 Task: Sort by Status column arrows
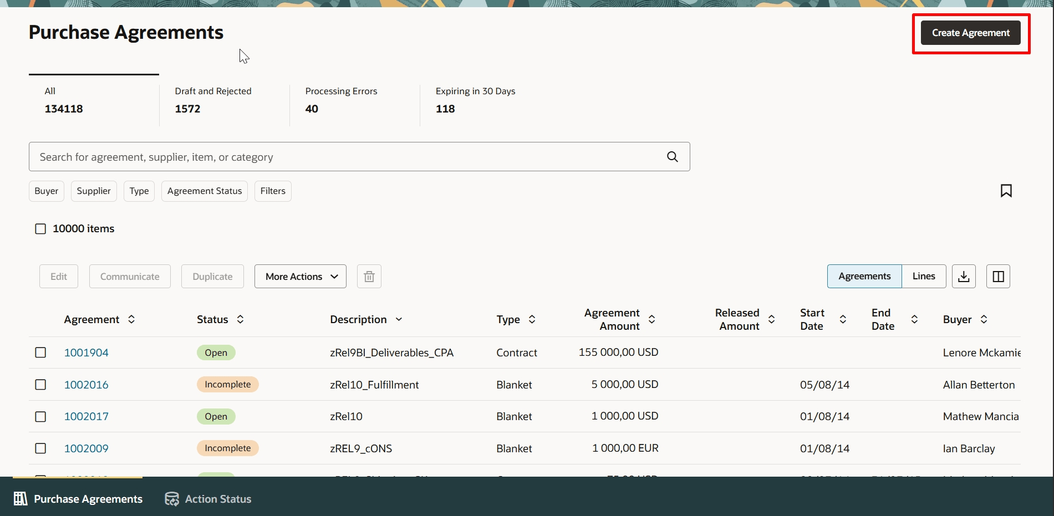pos(240,319)
